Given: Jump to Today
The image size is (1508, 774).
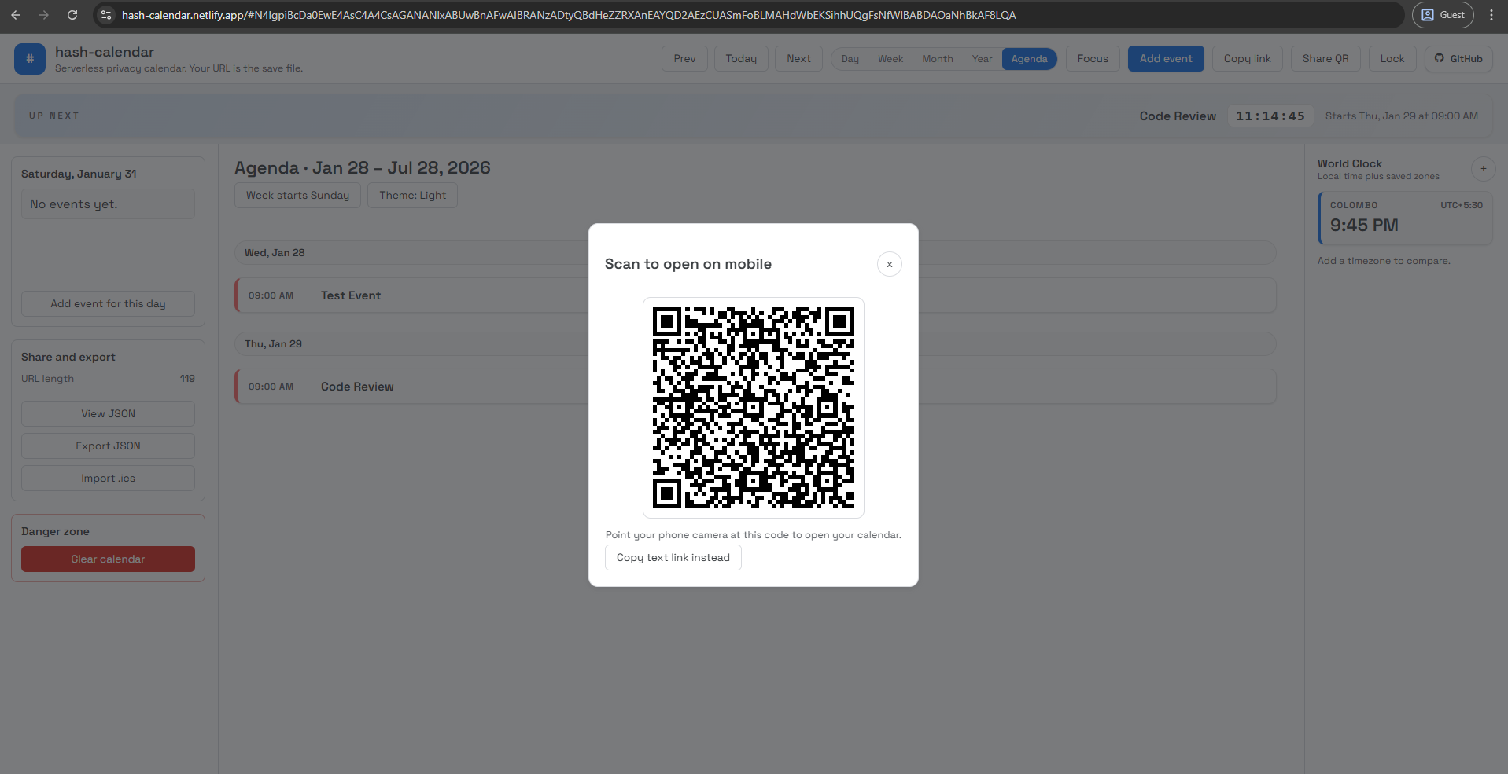Looking at the screenshot, I should pyautogui.click(x=741, y=59).
